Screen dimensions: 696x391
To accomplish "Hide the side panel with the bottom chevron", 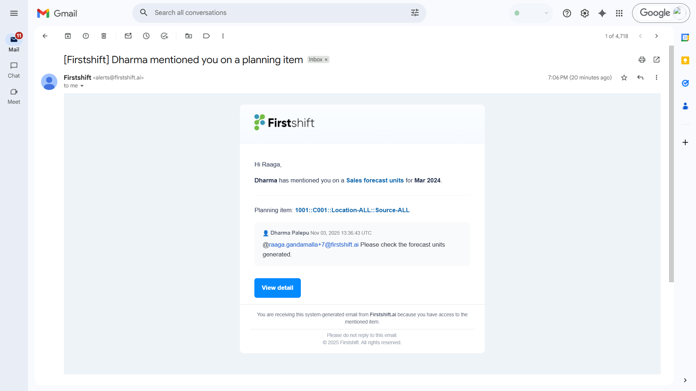I will tap(685, 380).
